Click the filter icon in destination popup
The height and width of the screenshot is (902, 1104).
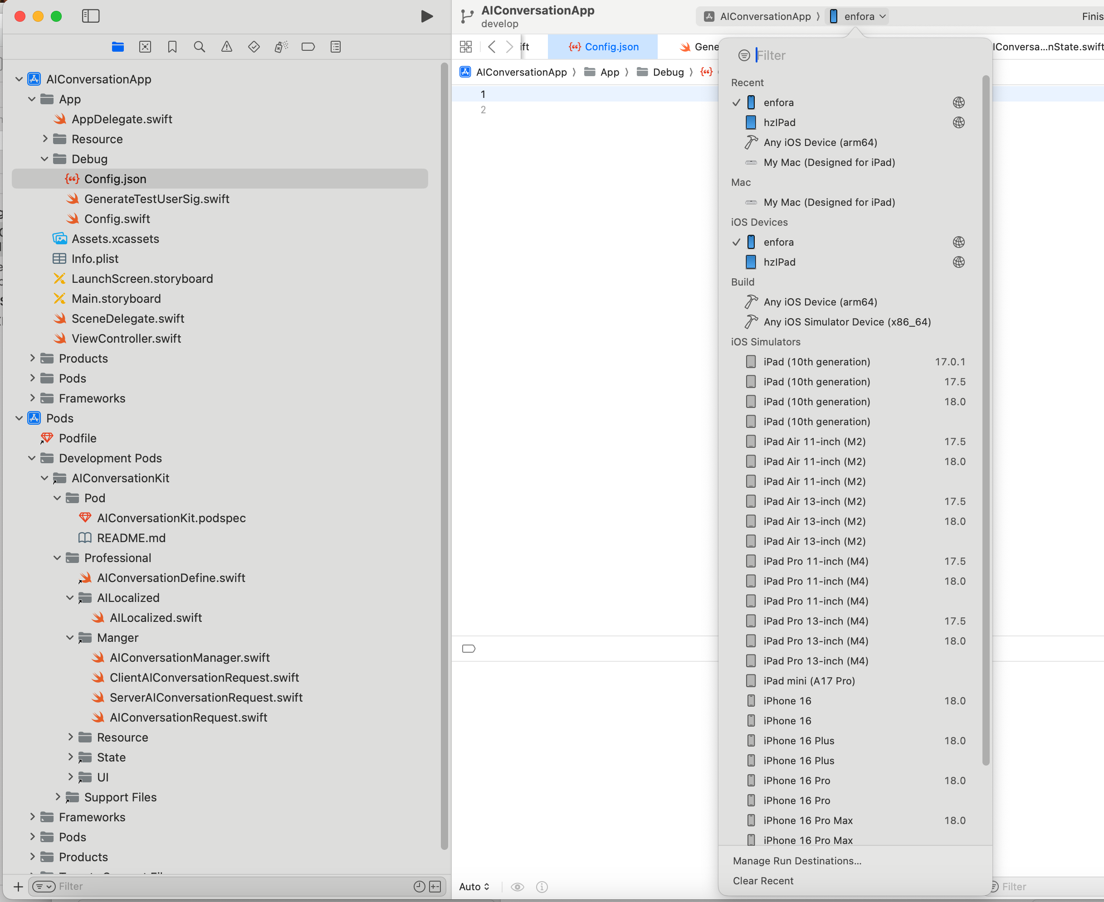[744, 56]
